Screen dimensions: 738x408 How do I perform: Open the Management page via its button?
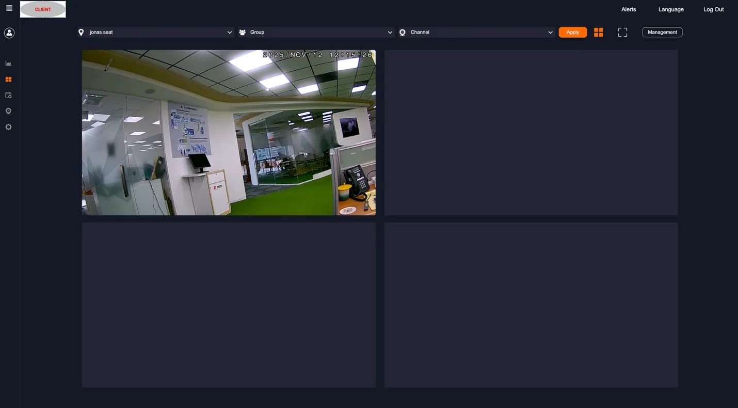pos(662,32)
